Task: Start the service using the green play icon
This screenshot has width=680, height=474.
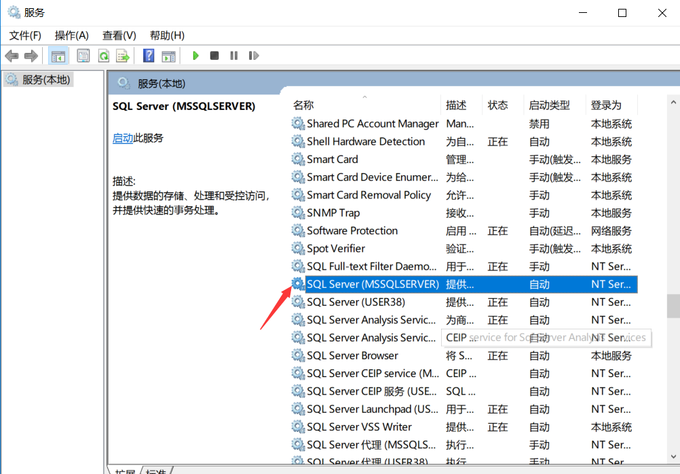Action: coord(195,56)
